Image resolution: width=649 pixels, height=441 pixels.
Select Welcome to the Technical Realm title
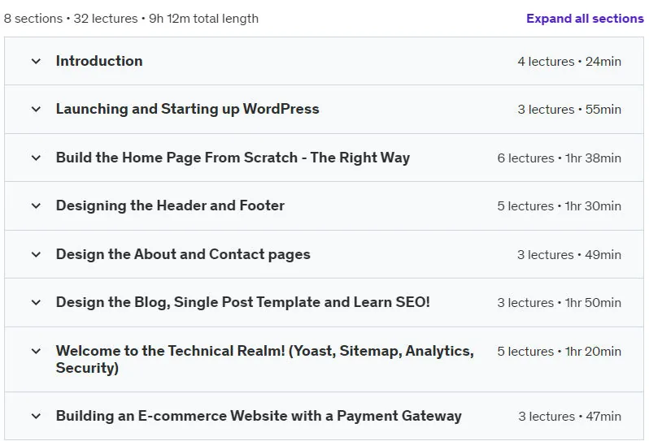tap(265, 359)
